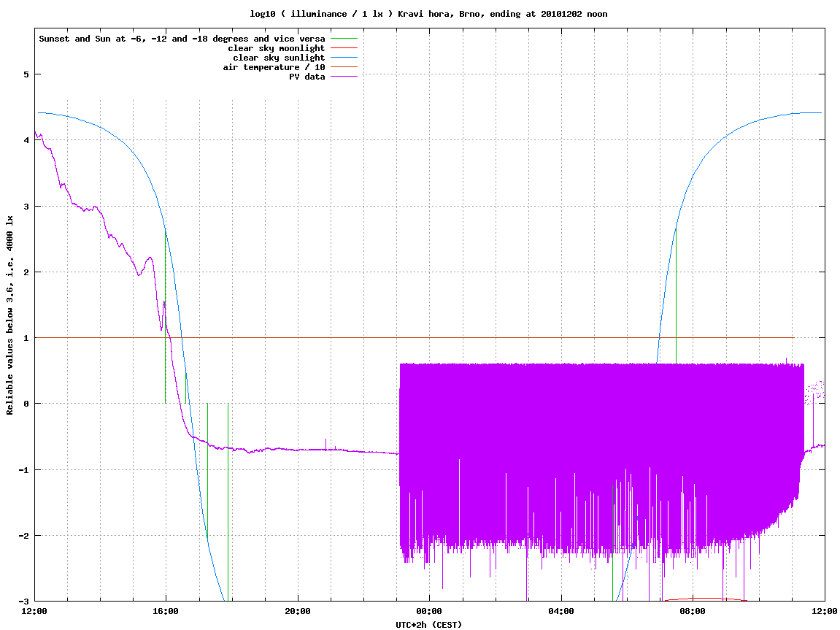The height and width of the screenshot is (630, 840).
Task: Click the orange air temperature legend line sample
Action: (344, 67)
